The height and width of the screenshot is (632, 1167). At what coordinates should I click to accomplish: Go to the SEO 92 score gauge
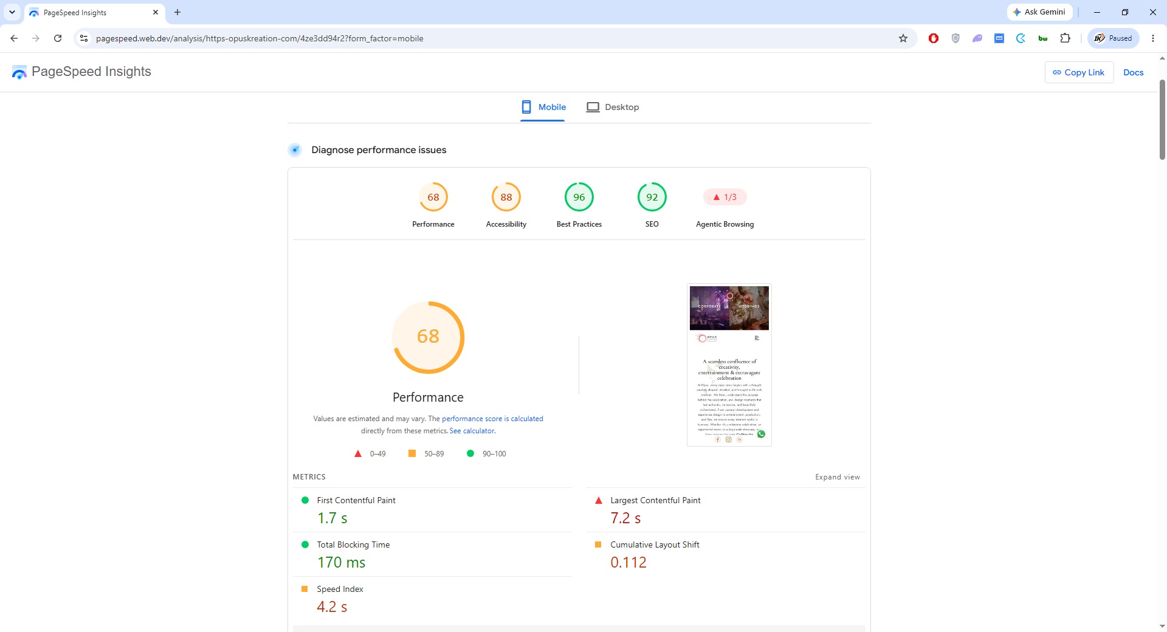[652, 197]
